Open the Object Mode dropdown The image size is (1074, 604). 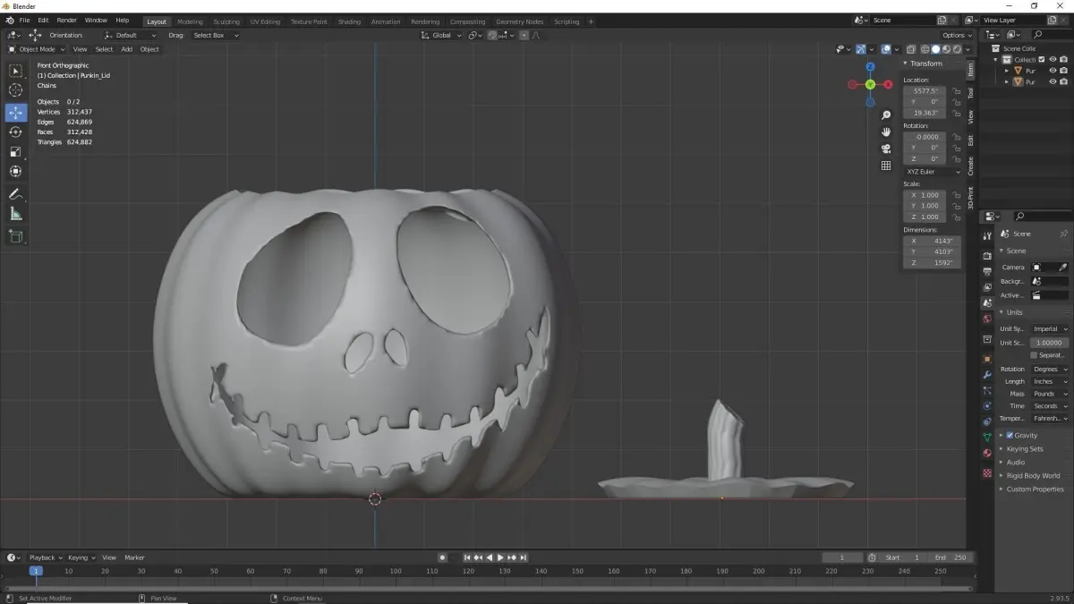point(37,49)
